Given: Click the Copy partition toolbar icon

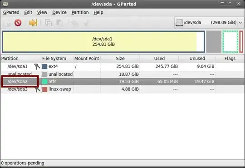Looking at the screenshot, I should tap(48, 23).
